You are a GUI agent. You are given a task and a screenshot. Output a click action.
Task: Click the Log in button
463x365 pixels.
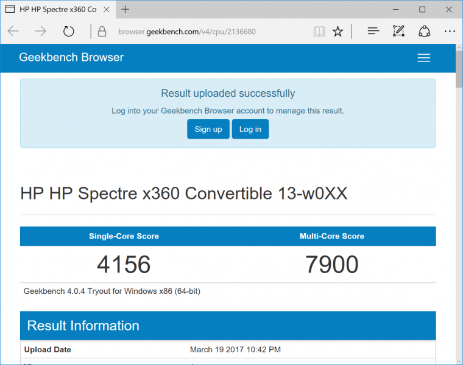(x=250, y=129)
